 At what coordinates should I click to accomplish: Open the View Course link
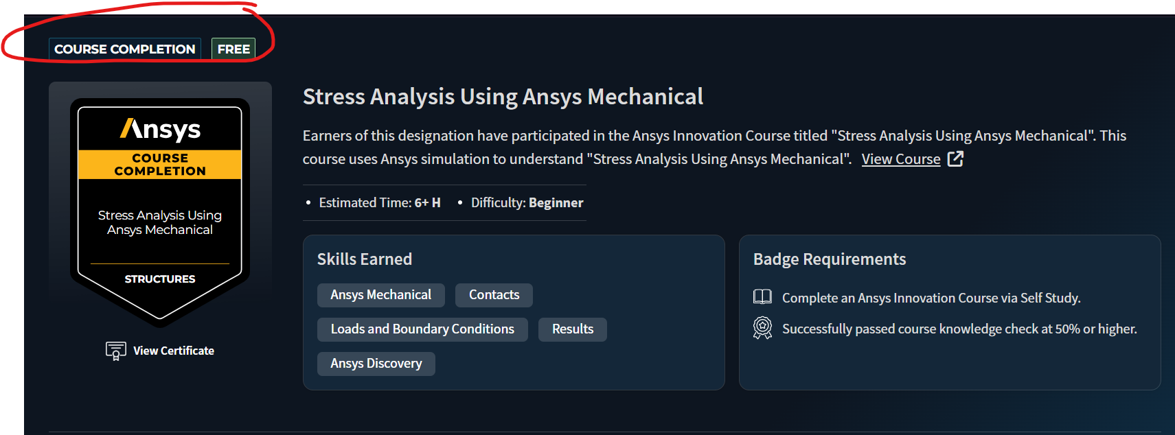pos(901,159)
